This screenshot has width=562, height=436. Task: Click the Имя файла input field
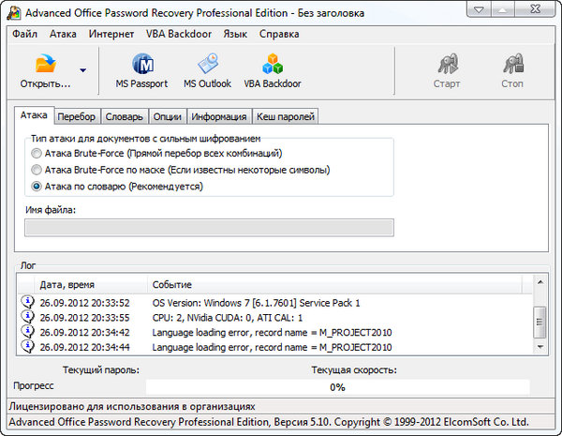point(209,228)
